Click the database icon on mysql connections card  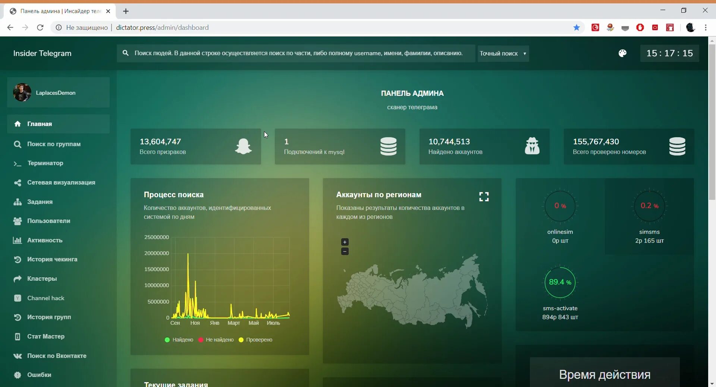point(388,146)
